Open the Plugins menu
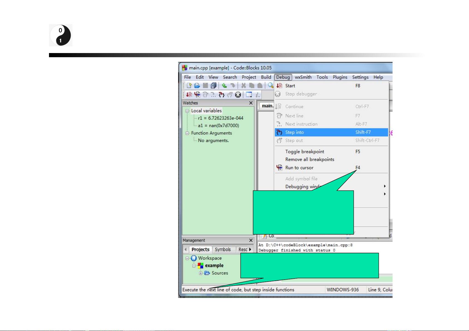 [x=340, y=77]
